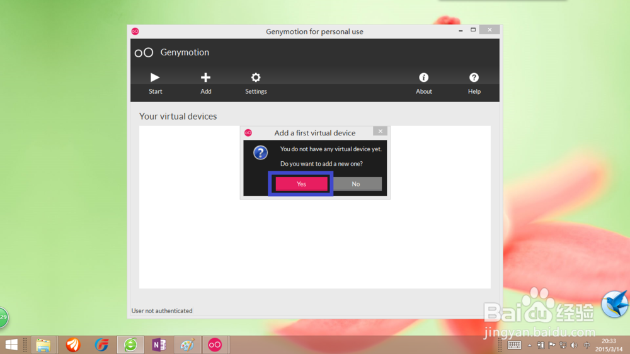Screen dimensions: 630x354
Task: Open the Windows Start button
Action: (x=11, y=345)
